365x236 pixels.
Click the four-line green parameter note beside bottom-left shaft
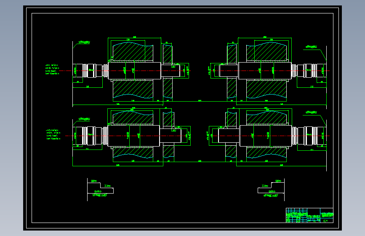tap(53, 134)
